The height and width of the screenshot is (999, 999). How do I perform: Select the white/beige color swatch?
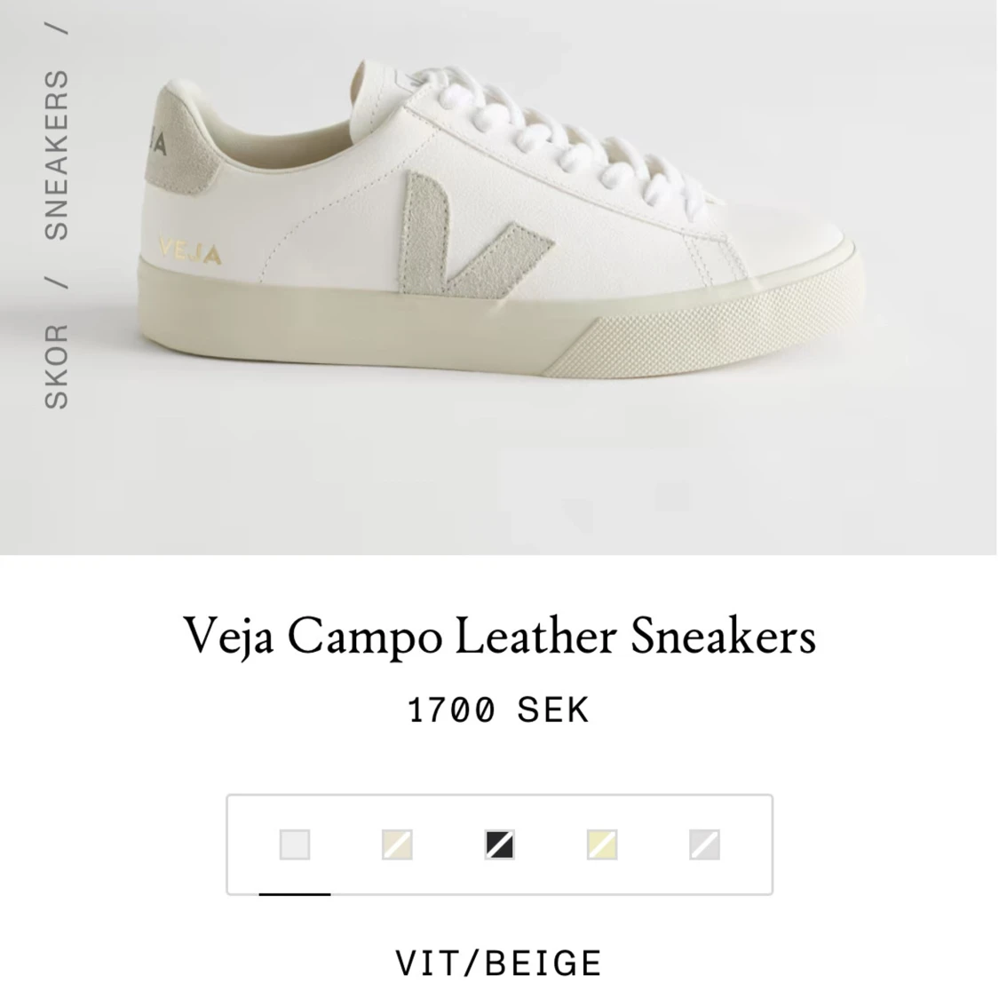295,844
